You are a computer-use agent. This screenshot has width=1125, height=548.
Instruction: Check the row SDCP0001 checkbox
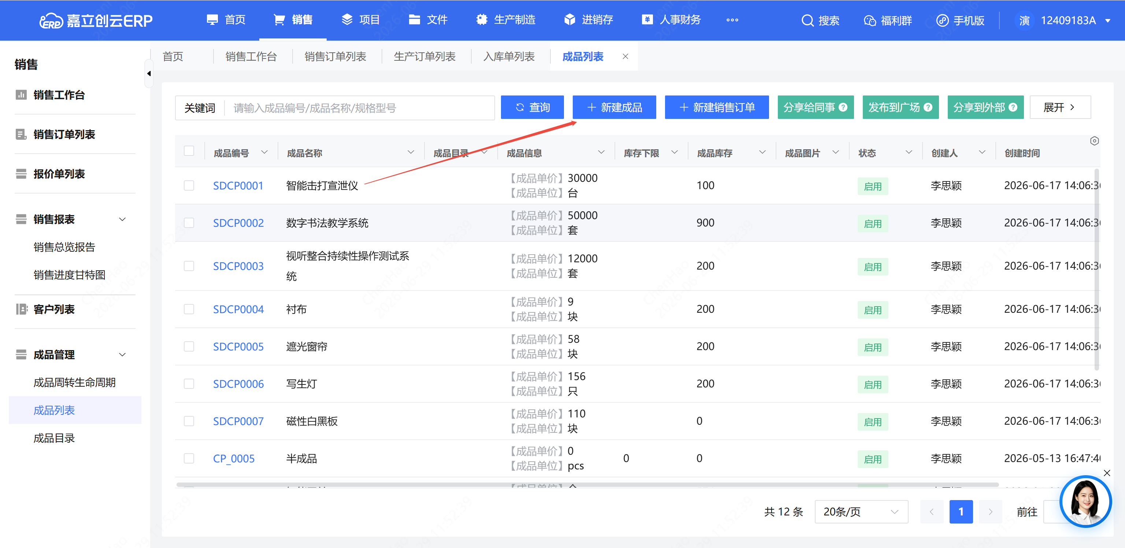coord(189,185)
